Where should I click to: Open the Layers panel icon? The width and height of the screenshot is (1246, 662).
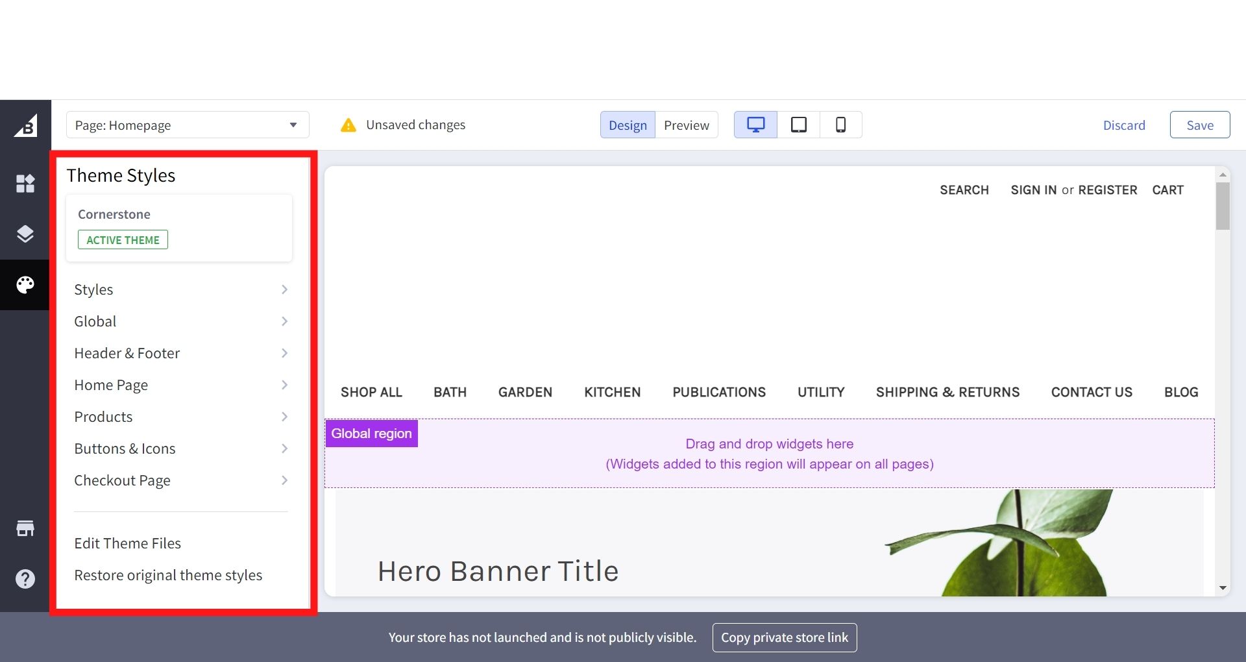click(25, 234)
